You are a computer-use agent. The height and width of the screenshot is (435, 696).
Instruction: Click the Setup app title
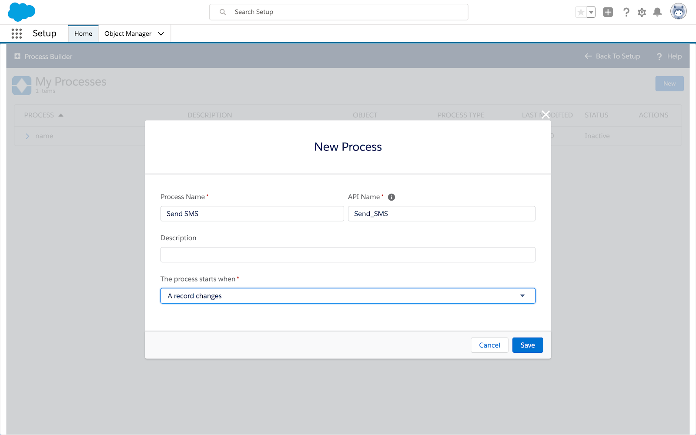[44, 33]
